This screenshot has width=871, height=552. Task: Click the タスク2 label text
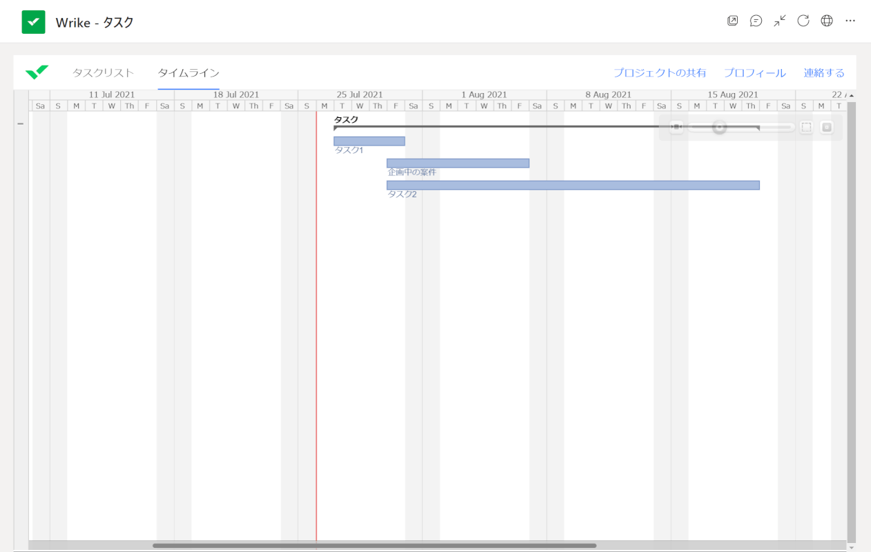coord(402,195)
